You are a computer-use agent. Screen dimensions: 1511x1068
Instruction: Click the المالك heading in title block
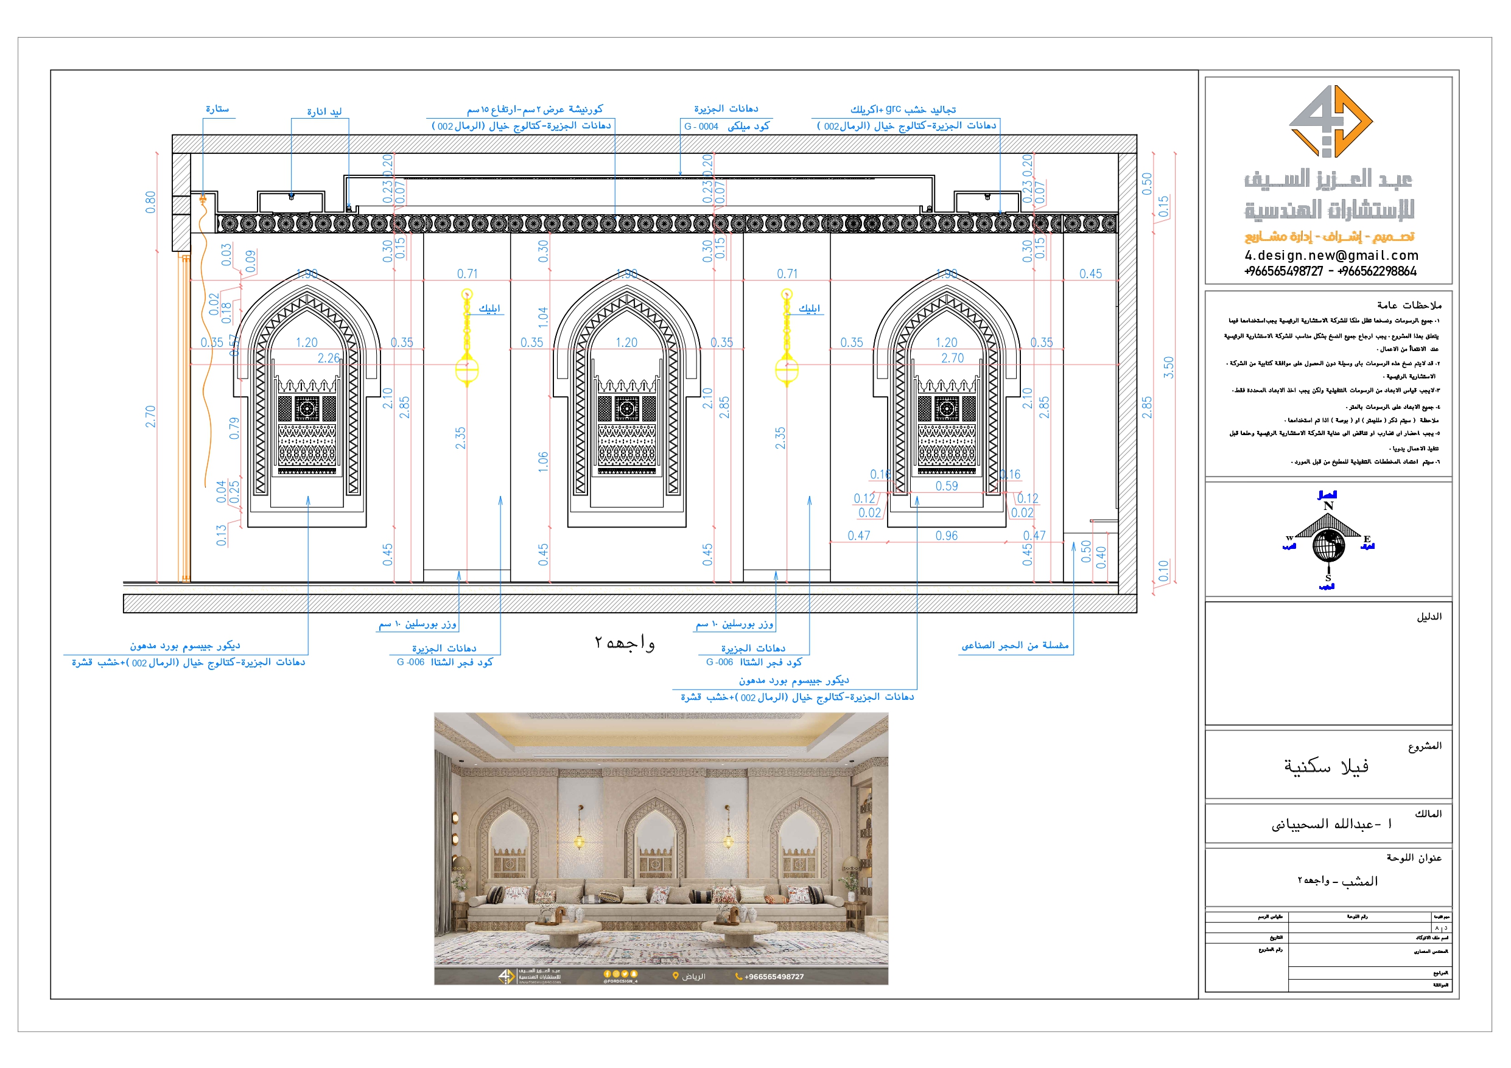point(1428,814)
